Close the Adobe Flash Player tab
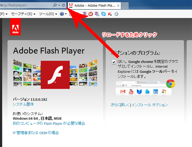 118,6
